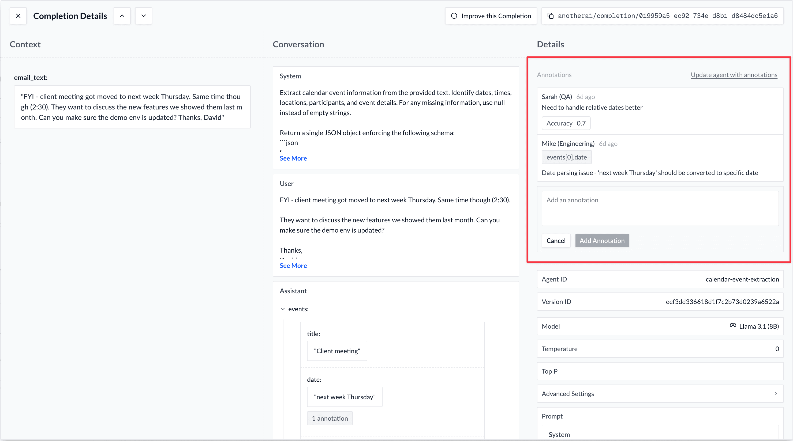Expand Advanced Settings row

tap(660, 394)
